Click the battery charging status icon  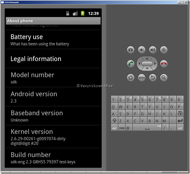click(83, 13)
